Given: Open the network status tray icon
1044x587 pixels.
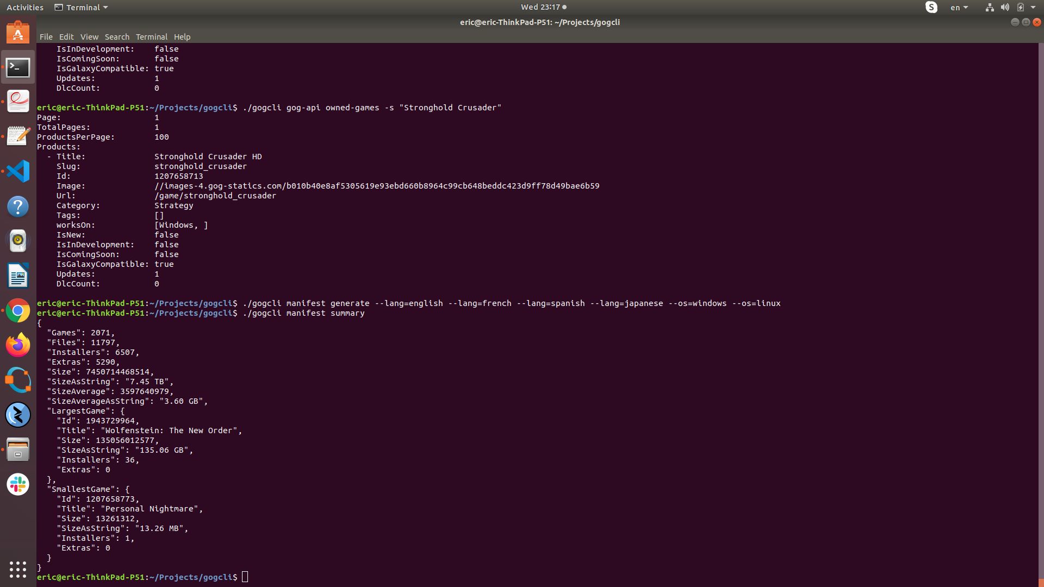Looking at the screenshot, I should click(990, 7).
